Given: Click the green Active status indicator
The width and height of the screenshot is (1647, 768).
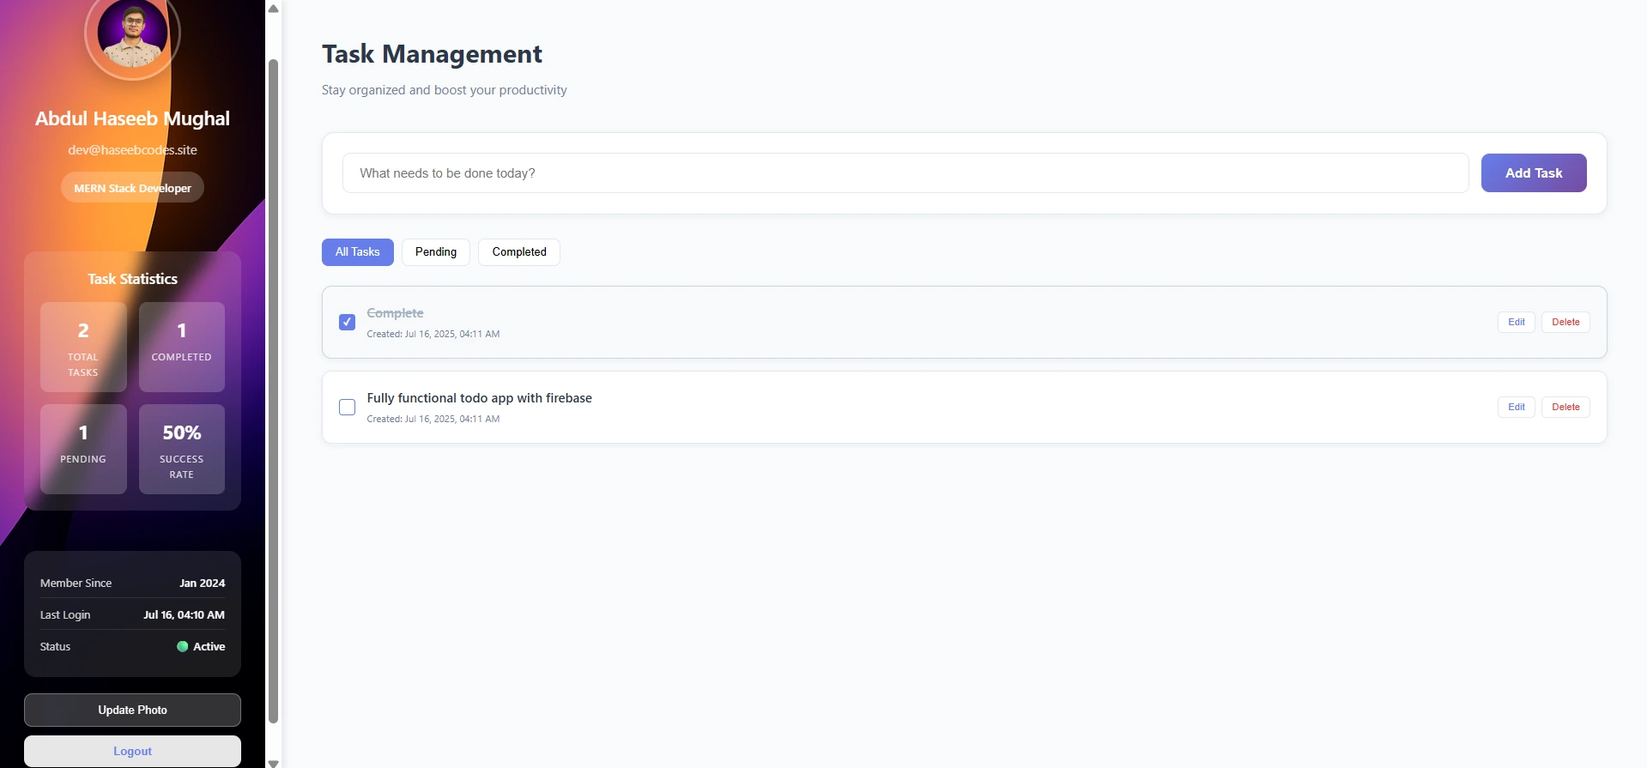Looking at the screenshot, I should coord(182,647).
